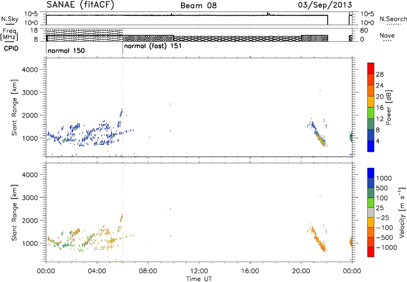Click the '80' Nave axis value
The height and width of the screenshot is (282, 407).
click(x=364, y=31)
